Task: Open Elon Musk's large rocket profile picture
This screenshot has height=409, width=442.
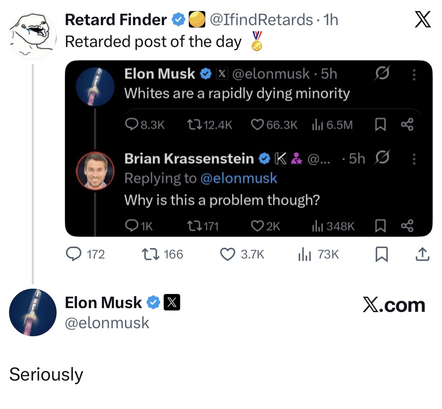Action: [33, 312]
